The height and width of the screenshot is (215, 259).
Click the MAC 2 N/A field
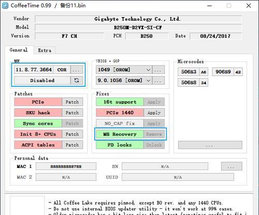coord(66,177)
